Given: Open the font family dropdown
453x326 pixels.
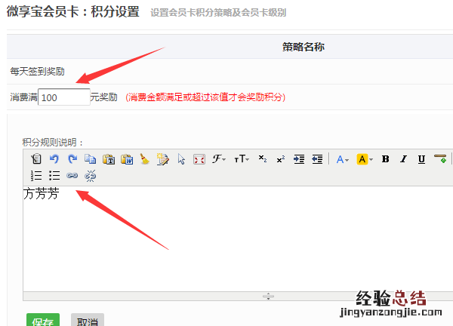Looking at the screenshot, I should pyautogui.click(x=219, y=158).
